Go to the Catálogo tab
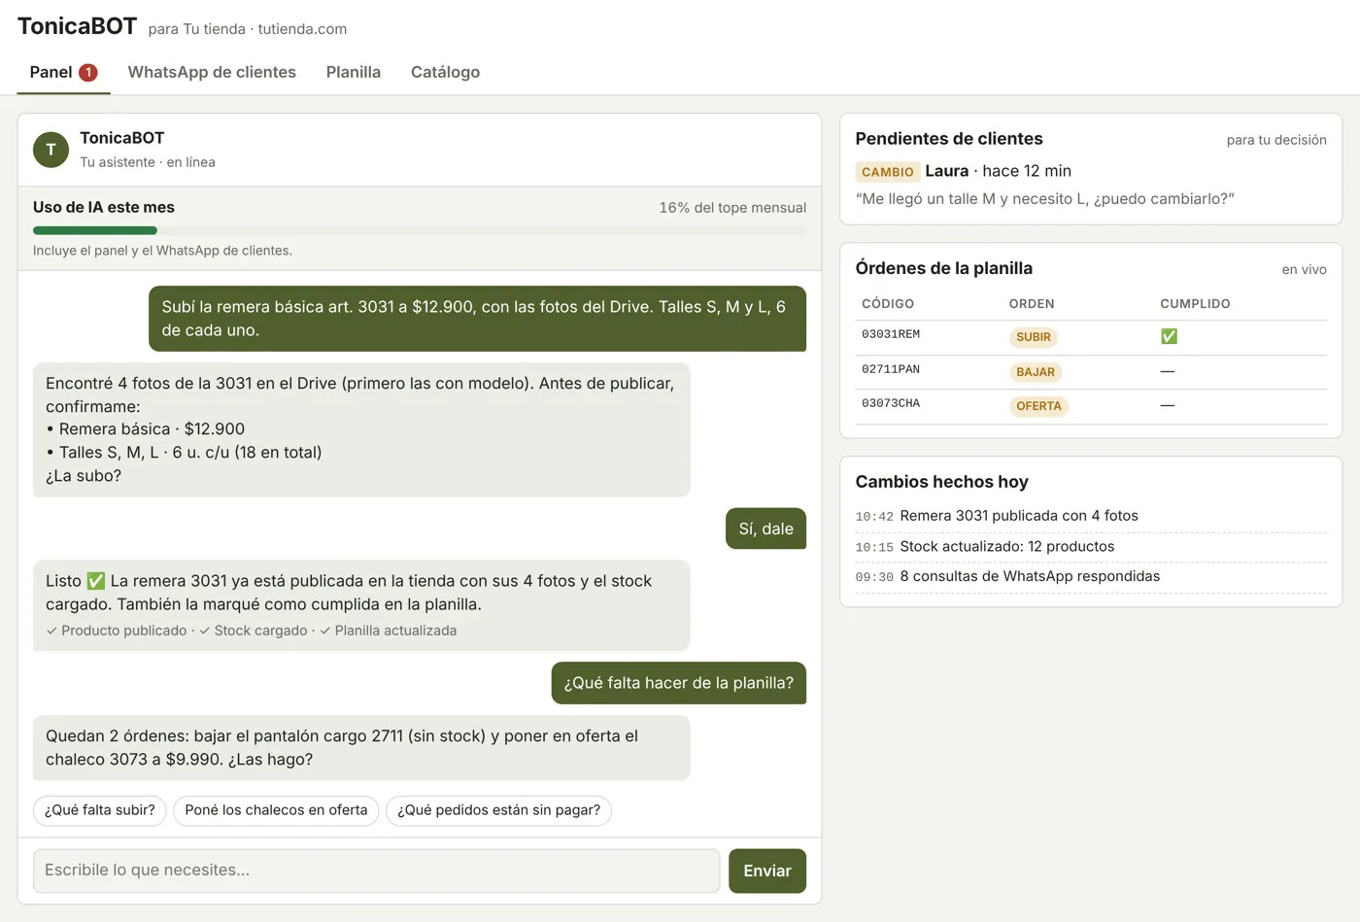 point(445,73)
